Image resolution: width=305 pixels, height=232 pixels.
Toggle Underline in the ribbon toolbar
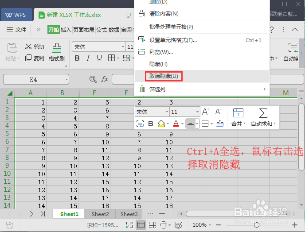coord(99,58)
